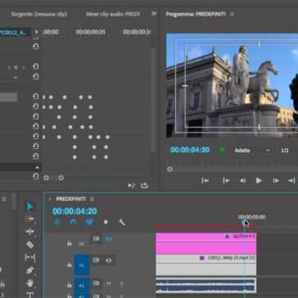The width and height of the screenshot is (298, 298).
Task: Step forward one frame
Action: click(276, 180)
